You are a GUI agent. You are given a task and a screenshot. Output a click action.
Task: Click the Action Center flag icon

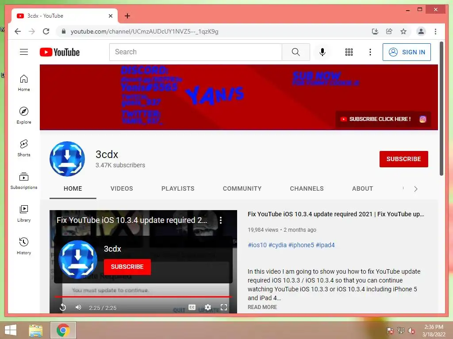(x=390, y=331)
